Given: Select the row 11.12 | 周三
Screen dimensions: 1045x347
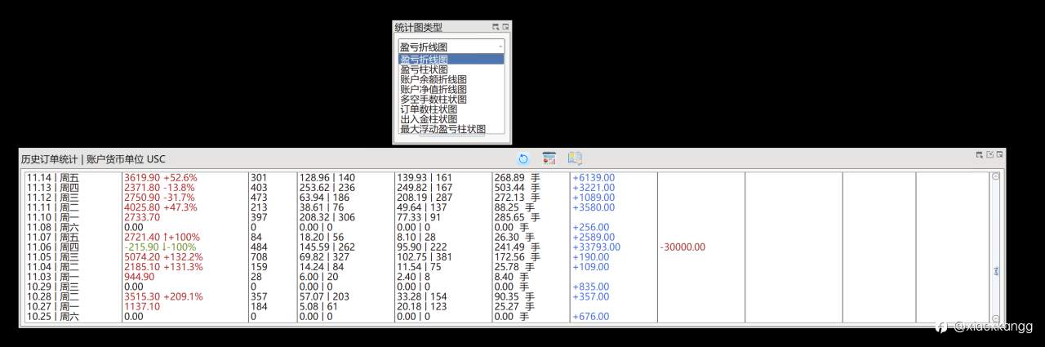Looking at the screenshot, I should 506,198.
